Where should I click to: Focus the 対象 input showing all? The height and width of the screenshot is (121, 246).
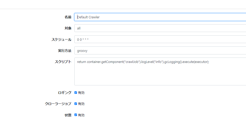coord(160,28)
